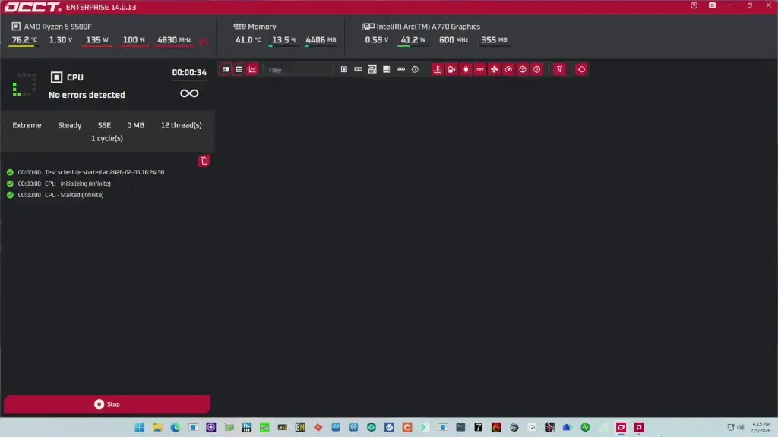This screenshot has width=778, height=437.
Task: Toggle the grid monitoring view
Action: [x=238, y=69]
